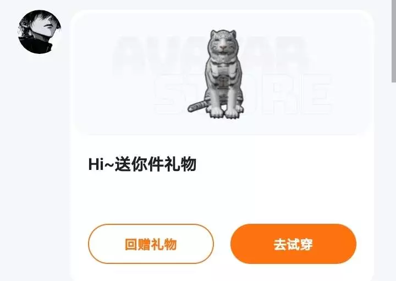Click the white tiger's front paws

225,113
